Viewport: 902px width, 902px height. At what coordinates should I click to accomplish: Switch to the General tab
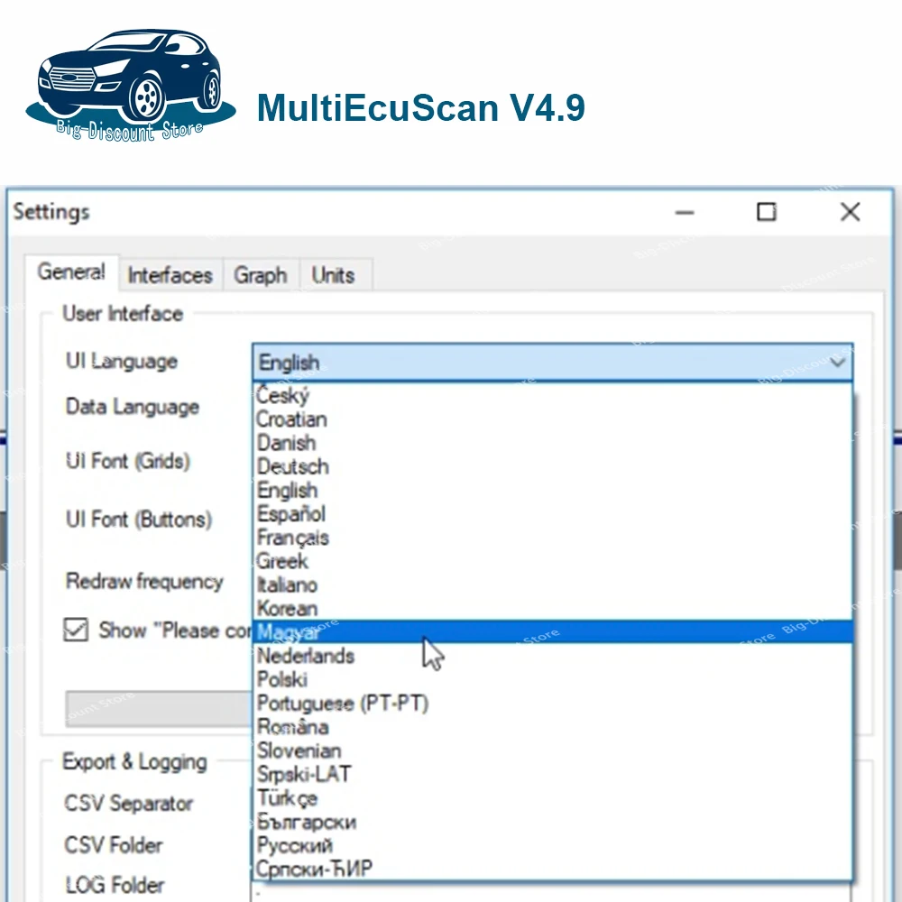coord(71,272)
